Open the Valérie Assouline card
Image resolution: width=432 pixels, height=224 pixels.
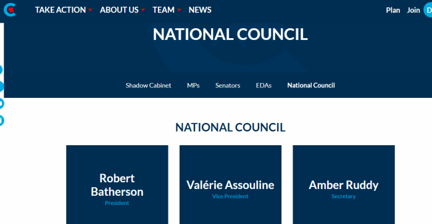[230, 185]
